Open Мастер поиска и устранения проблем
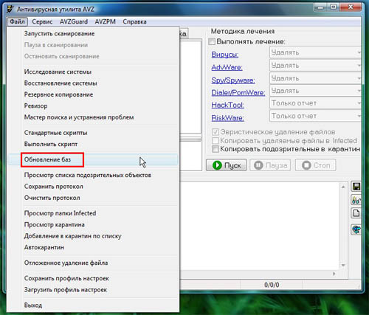This screenshot has width=369, height=315. coord(93,117)
